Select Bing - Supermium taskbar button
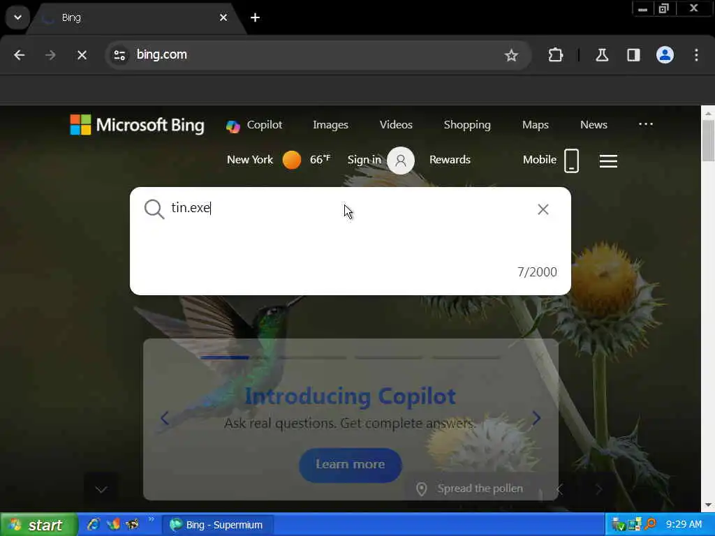 click(219, 525)
